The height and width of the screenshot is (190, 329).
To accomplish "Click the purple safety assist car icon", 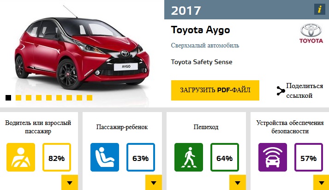I will tap(273, 157).
